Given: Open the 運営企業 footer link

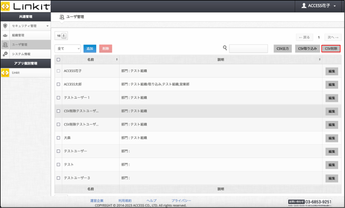Looking at the screenshot, I should [97, 201].
